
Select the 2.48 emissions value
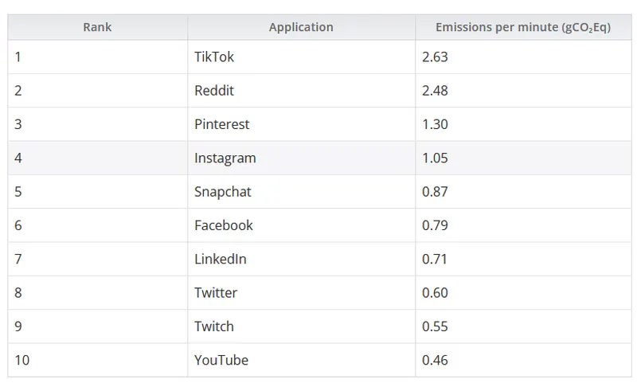435,91
